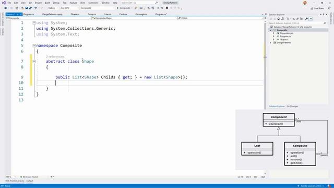
Task: Open the Build menu
Action: click(47, 3)
